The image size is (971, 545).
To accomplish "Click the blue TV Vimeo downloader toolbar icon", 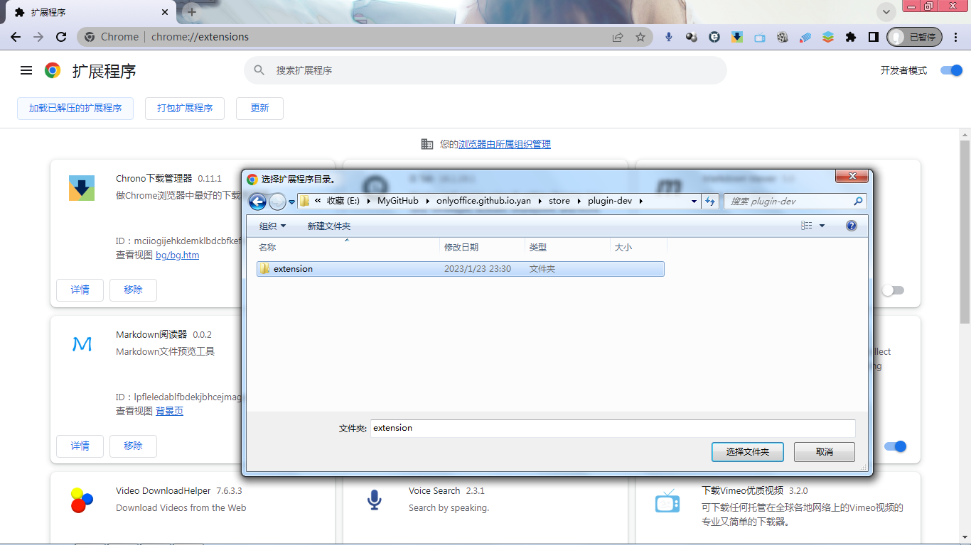I will pos(760,37).
